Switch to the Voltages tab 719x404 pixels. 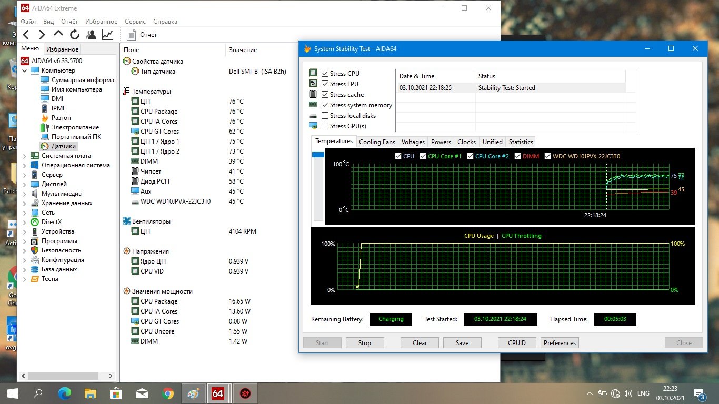pos(413,142)
